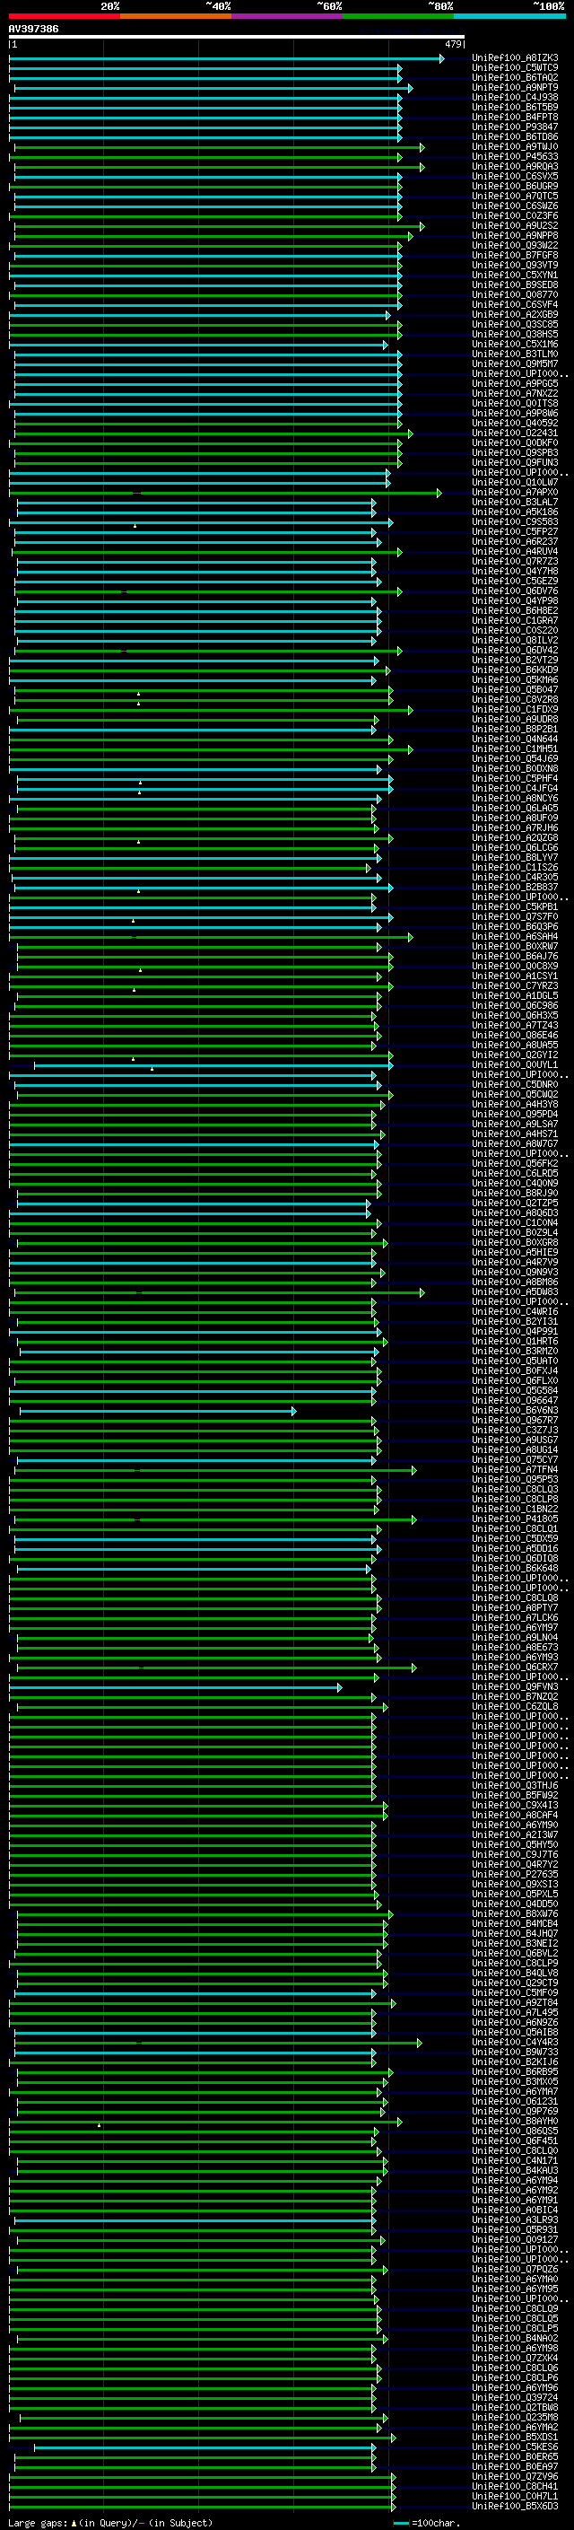Open hit UniRef100_B6H8E2
The image size is (574, 2530).
point(515,611)
